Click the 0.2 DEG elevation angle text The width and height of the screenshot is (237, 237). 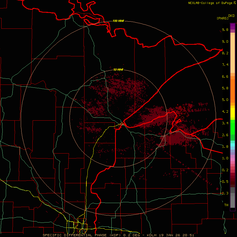[132, 235]
